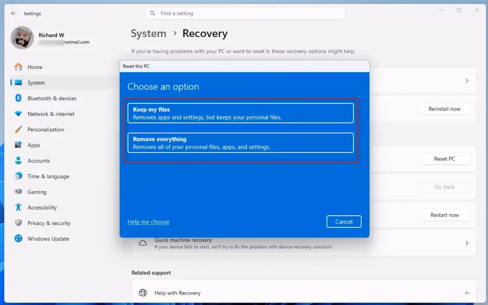This screenshot has width=488, height=305.
Task: Collapse the Help with Recovery section
Action: pos(467,293)
